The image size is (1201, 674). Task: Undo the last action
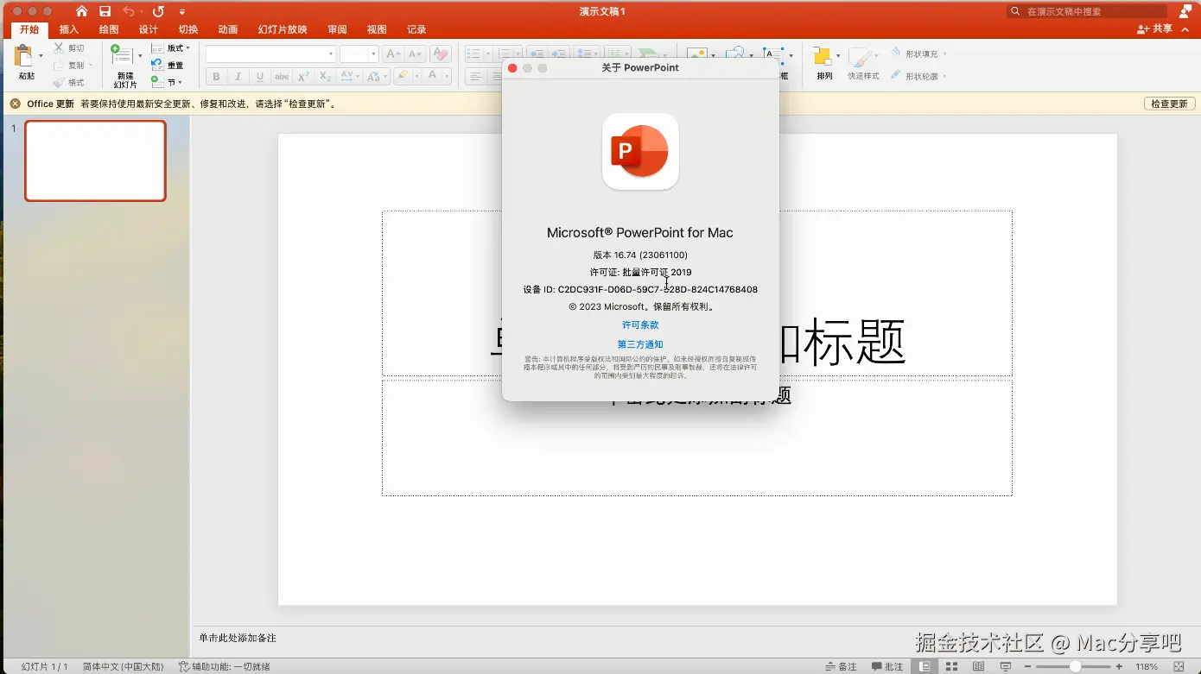pyautogui.click(x=128, y=11)
